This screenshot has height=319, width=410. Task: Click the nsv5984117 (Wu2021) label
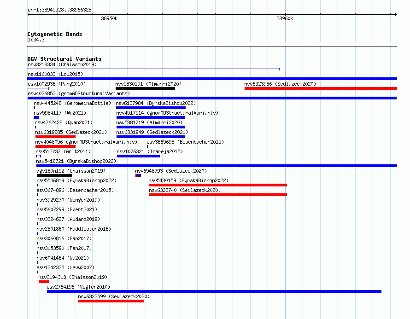[60, 113]
